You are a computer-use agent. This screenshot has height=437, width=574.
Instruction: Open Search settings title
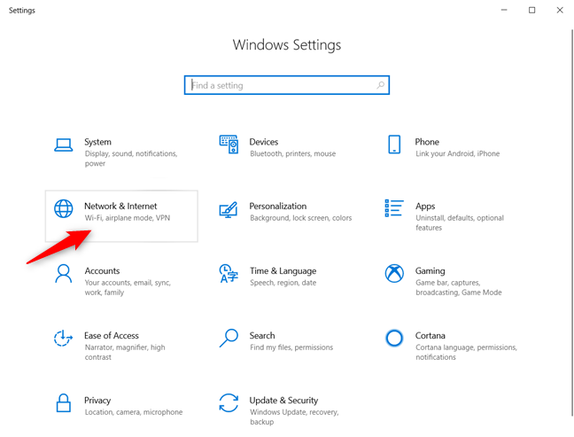(262, 336)
